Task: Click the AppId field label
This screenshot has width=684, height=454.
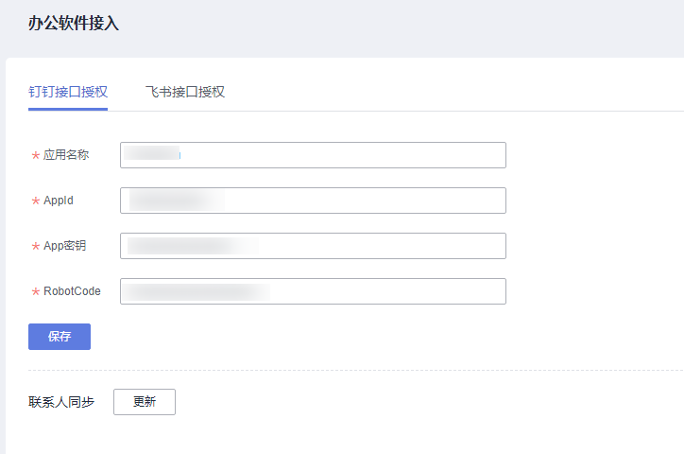Action: tap(59, 201)
